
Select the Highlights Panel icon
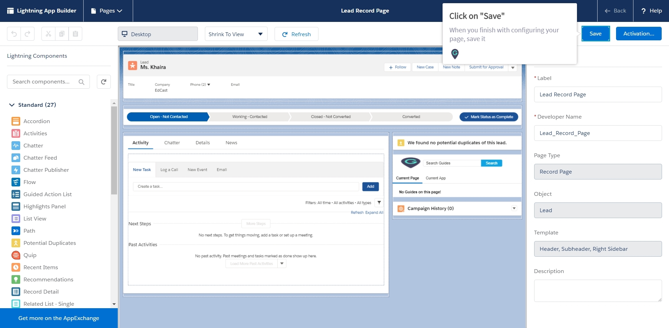coord(16,206)
